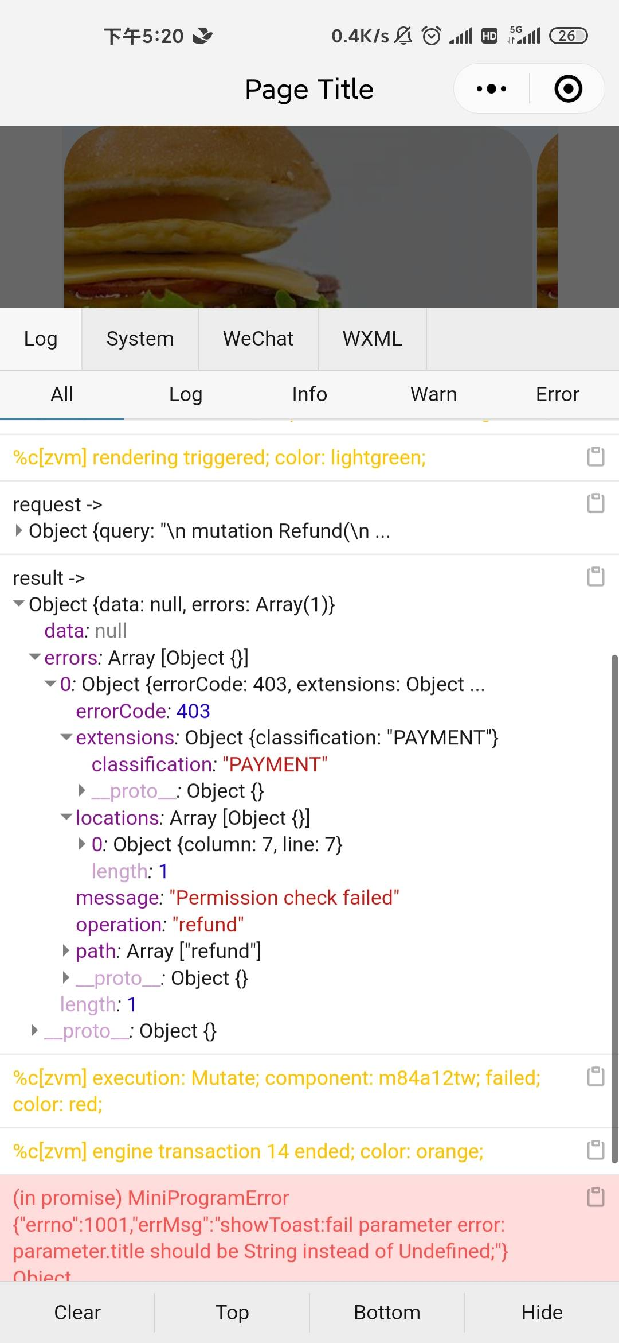619x1343 pixels.
Task: Select the All filter tab
Action: coord(62,394)
